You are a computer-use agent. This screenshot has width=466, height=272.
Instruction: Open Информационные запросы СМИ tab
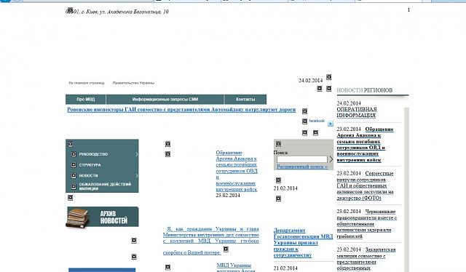pyautogui.click(x=165, y=100)
